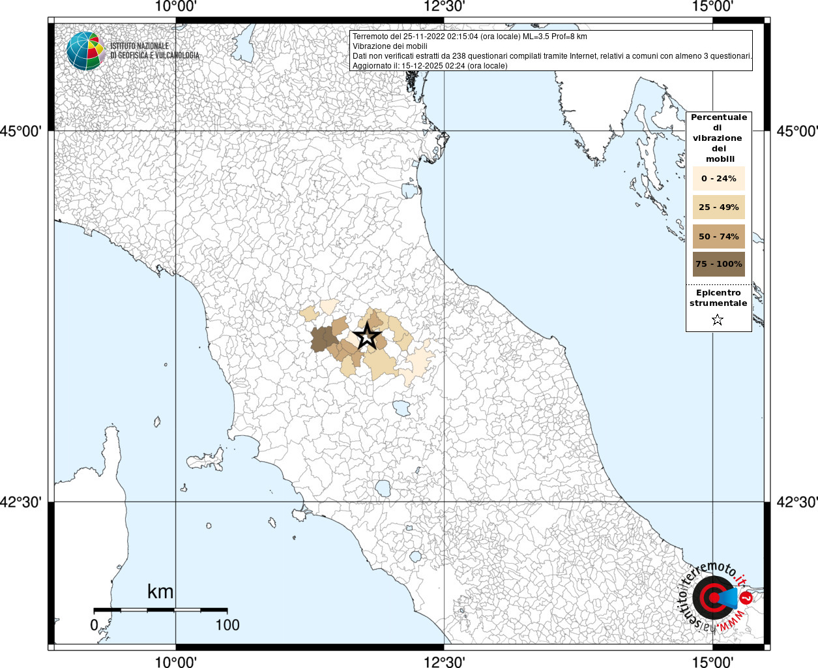Click the INGV globe logo
Screen dimensions: 818x668
point(85,51)
